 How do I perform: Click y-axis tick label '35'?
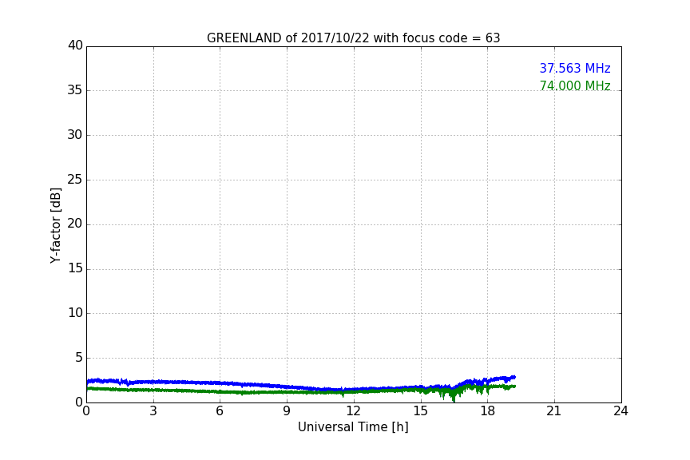(x=75, y=90)
